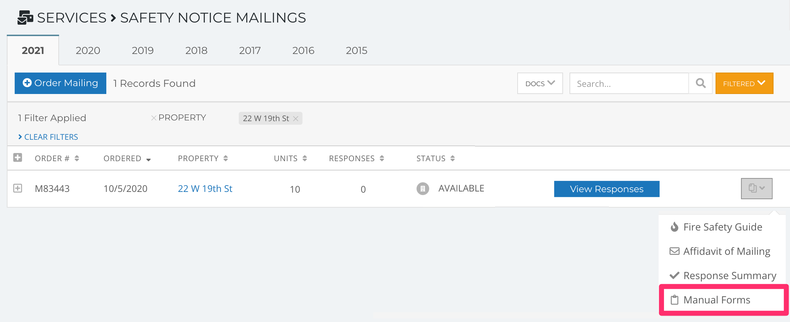Open the documents dropdown for order M83443
Image resolution: width=790 pixels, height=322 pixels.
[x=756, y=188]
